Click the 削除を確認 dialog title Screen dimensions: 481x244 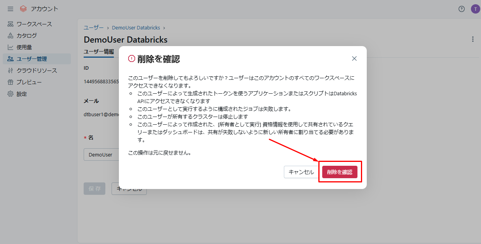click(158, 59)
